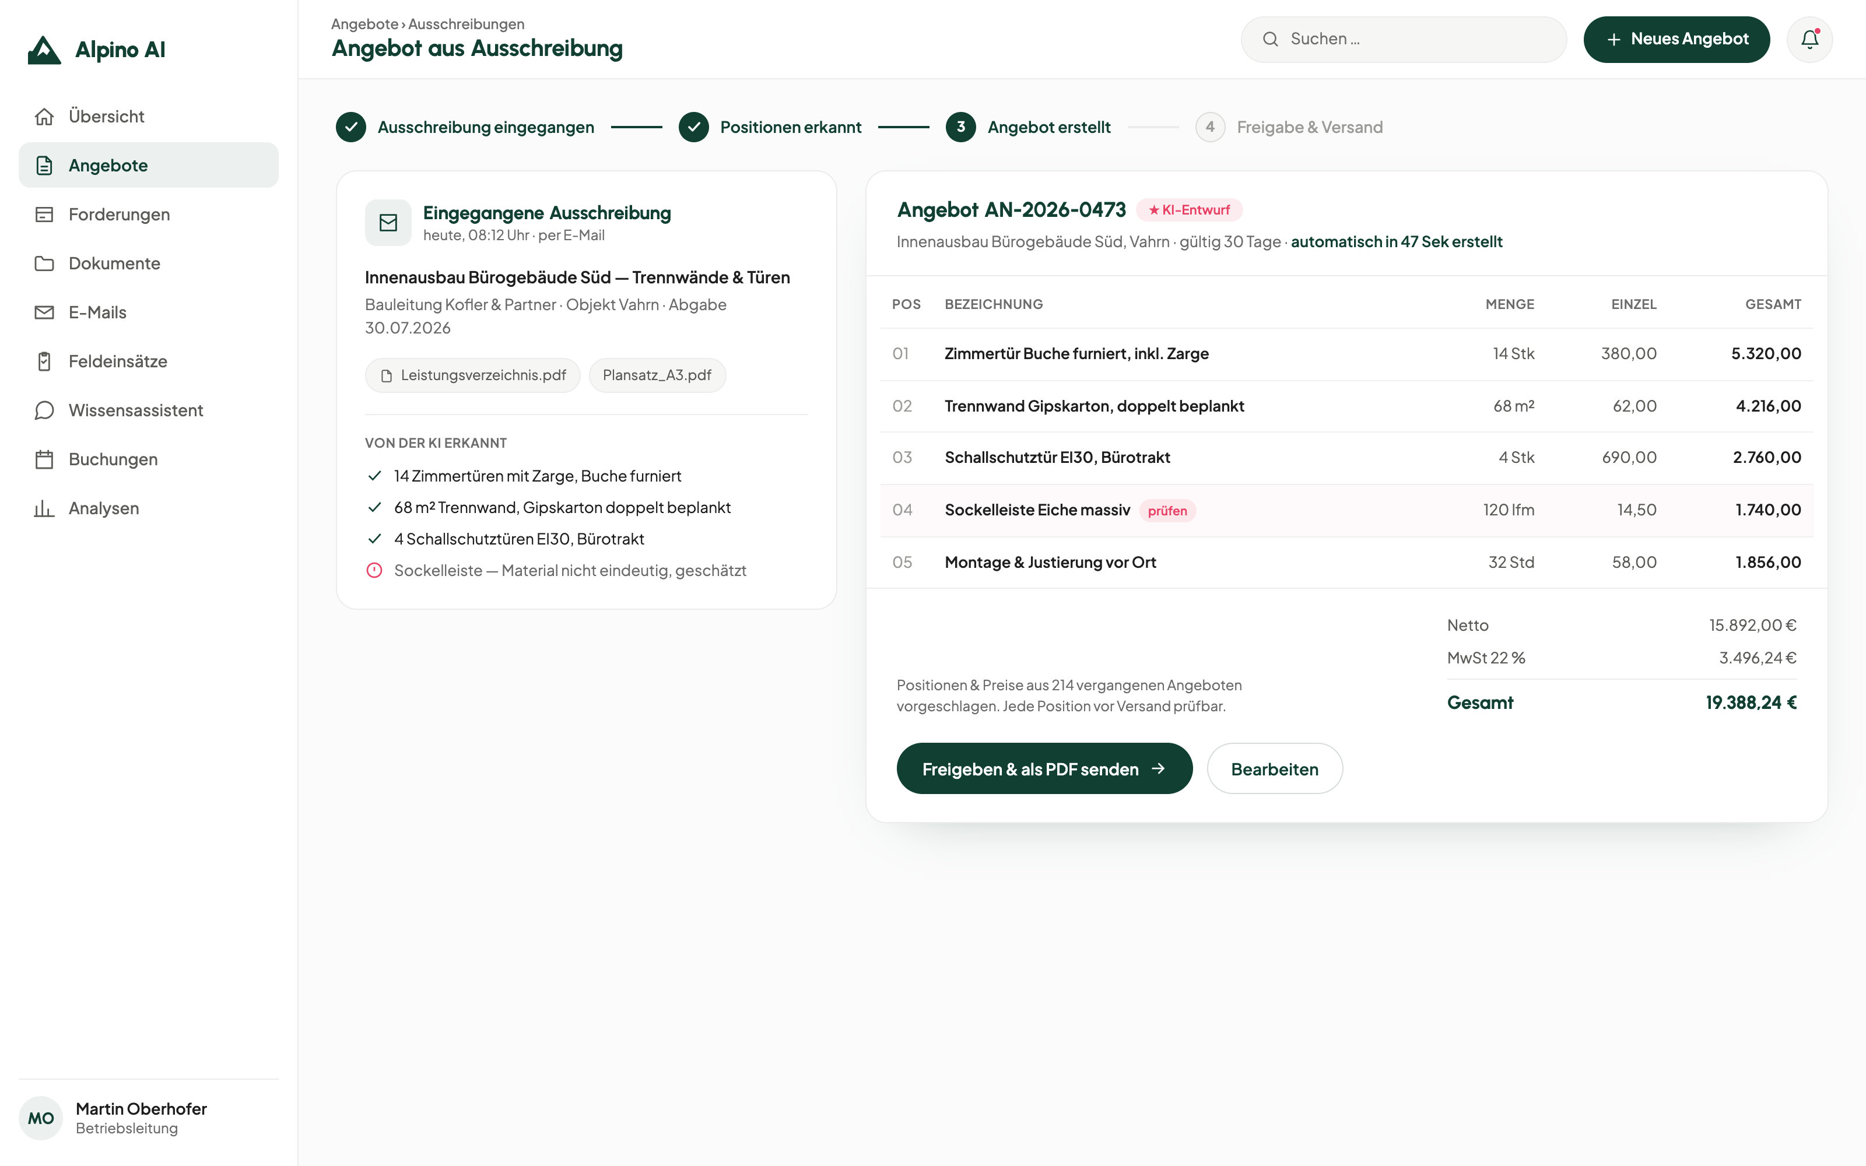Click the Netto value 15.892,00 €
The width and height of the screenshot is (1866, 1166).
coord(1752,626)
